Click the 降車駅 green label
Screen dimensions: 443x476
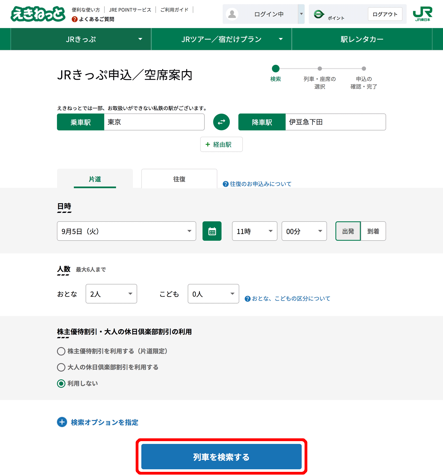[262, 122]
